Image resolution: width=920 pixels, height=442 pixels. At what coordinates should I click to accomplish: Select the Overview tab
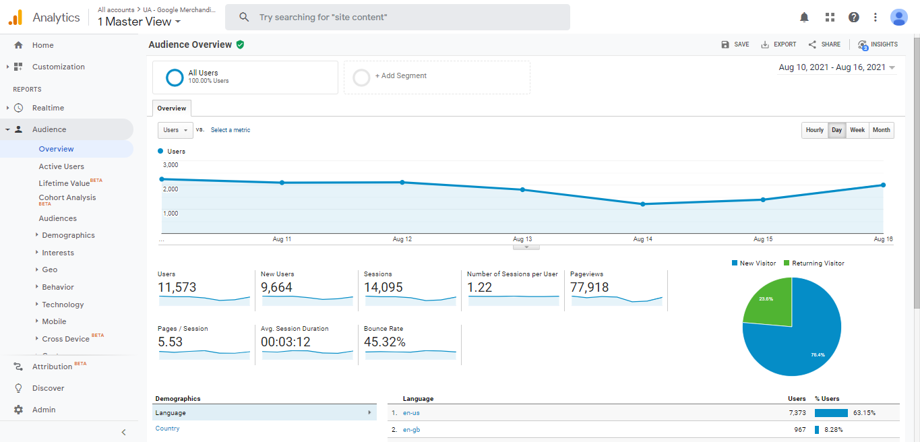[x=172, y=108]
